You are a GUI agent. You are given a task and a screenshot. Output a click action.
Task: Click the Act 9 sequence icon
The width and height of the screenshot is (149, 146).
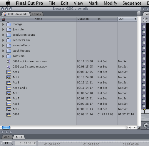coord(9,109)
